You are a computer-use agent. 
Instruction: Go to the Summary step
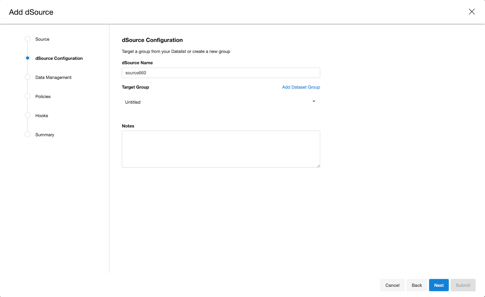(x=44, y=135)
